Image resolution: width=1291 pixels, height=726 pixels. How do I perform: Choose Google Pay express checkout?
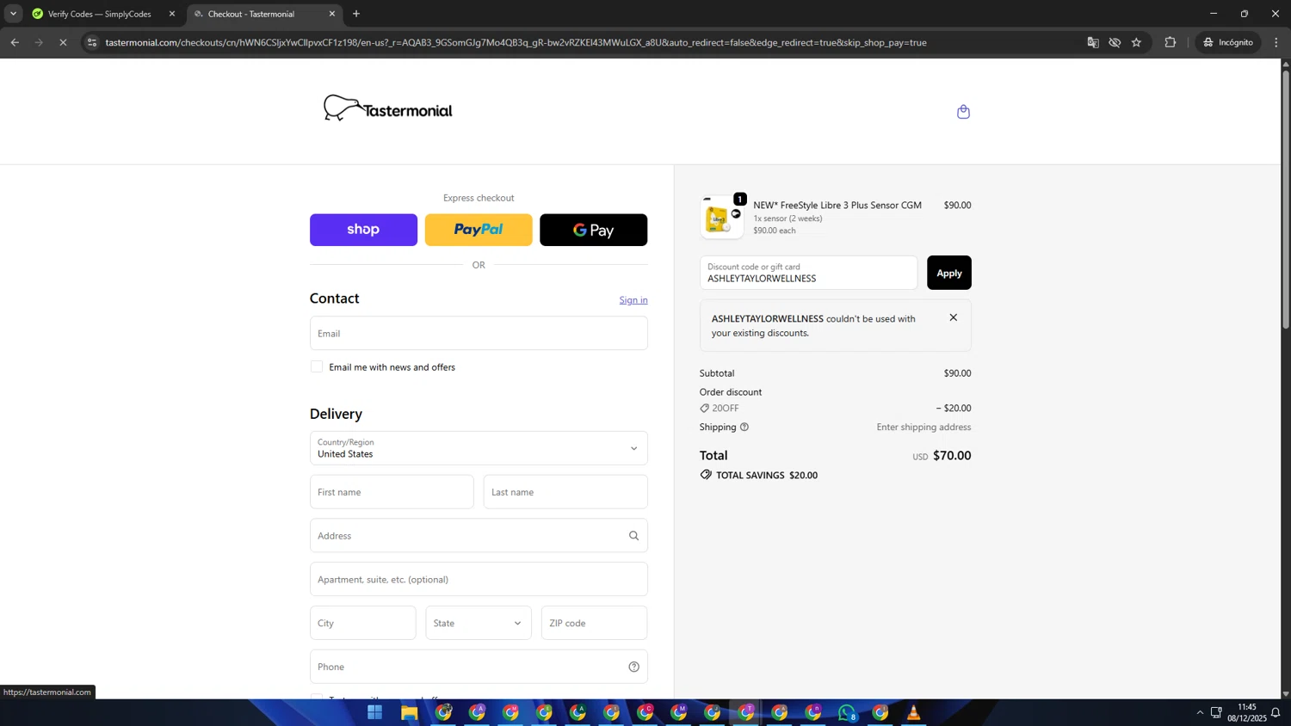tap(593, 230)
